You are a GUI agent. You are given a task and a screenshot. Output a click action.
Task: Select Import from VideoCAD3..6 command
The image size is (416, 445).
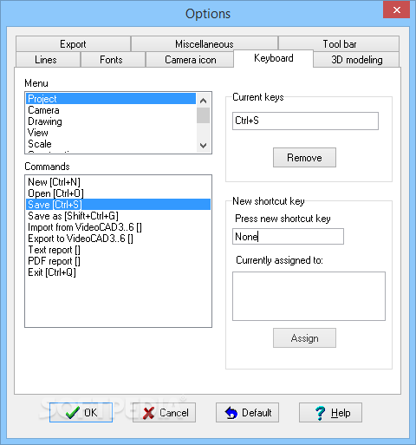point(118,227)
